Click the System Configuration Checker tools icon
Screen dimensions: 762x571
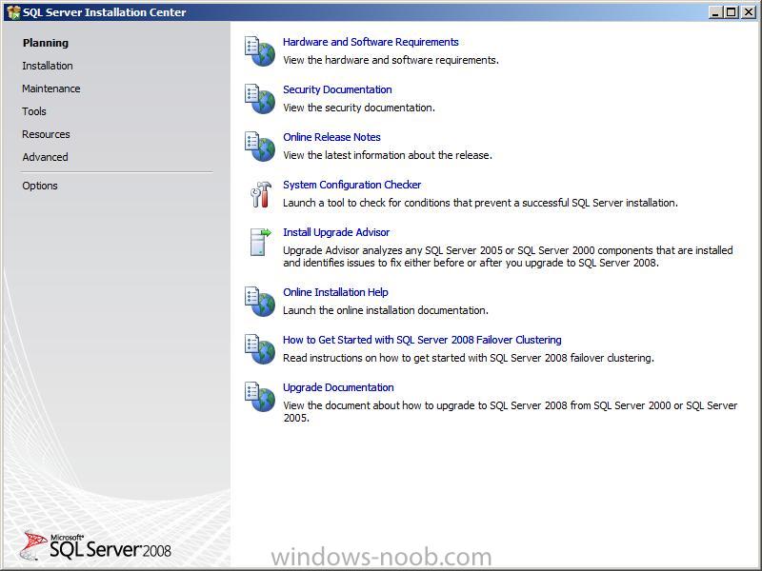click(261, 194)
